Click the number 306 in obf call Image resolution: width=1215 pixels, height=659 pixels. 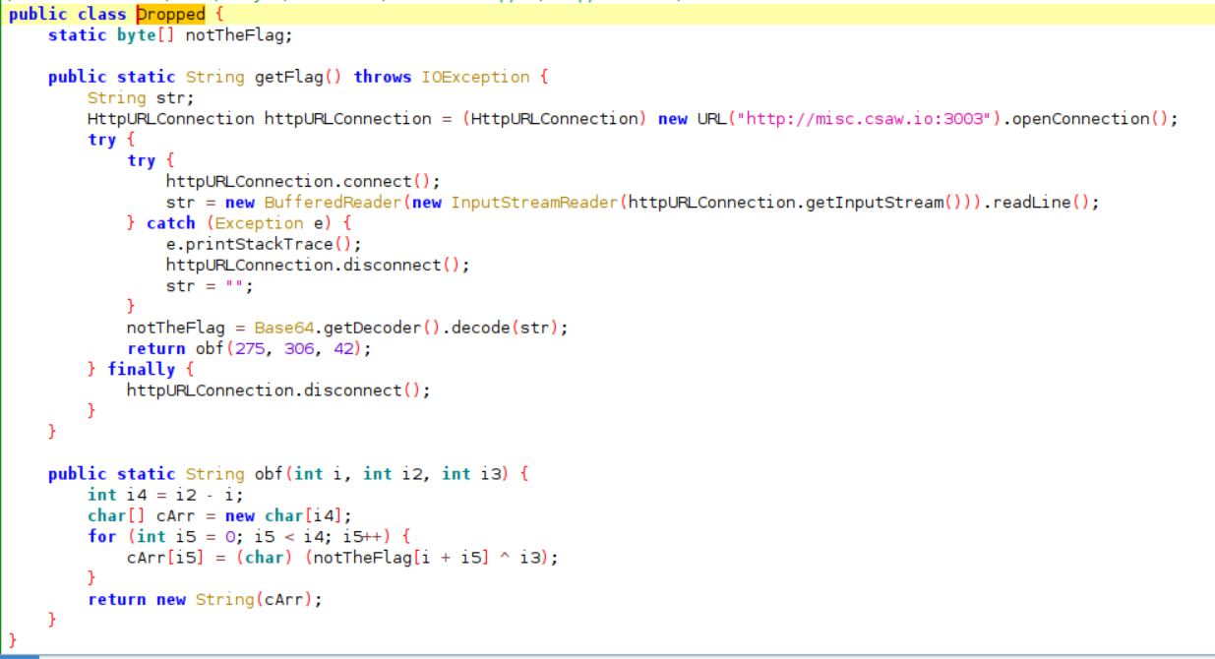298,348
